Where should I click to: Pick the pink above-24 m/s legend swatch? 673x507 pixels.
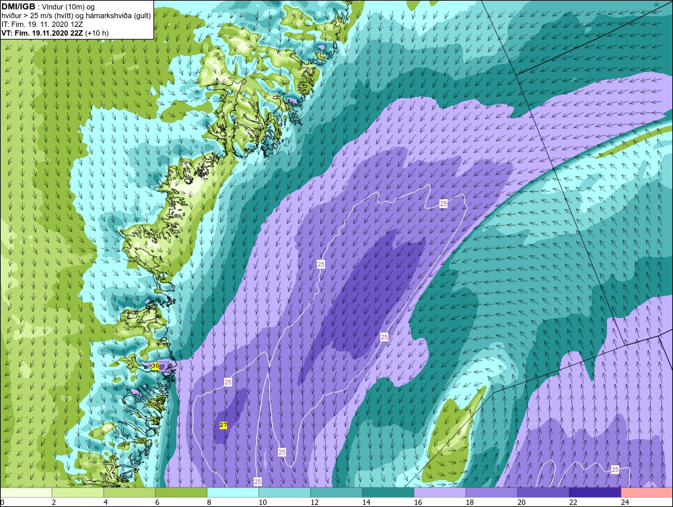(647, 492)
